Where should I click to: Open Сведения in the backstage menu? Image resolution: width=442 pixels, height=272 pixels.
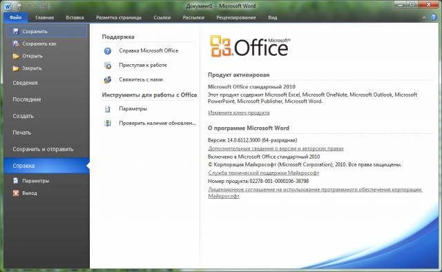[25, 83]
